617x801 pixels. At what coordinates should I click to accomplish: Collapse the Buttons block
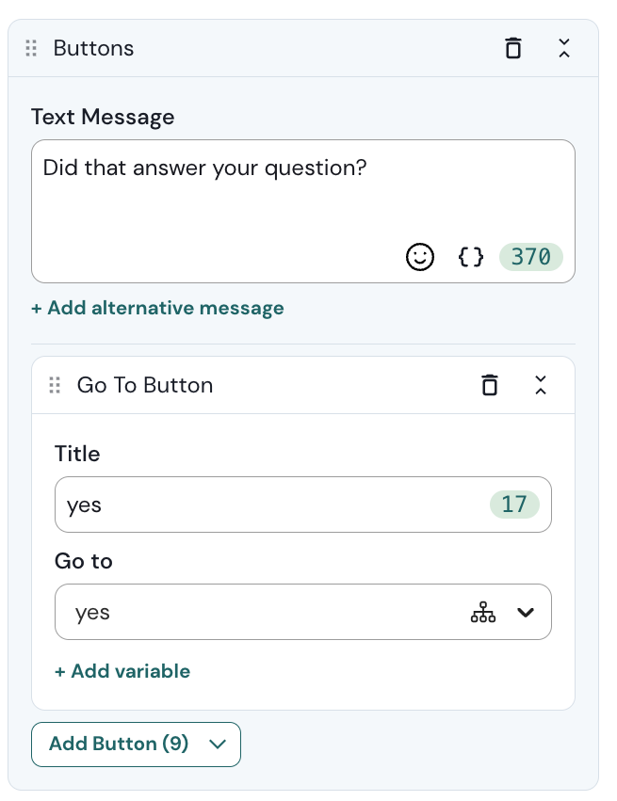click(x=564, y=48)
